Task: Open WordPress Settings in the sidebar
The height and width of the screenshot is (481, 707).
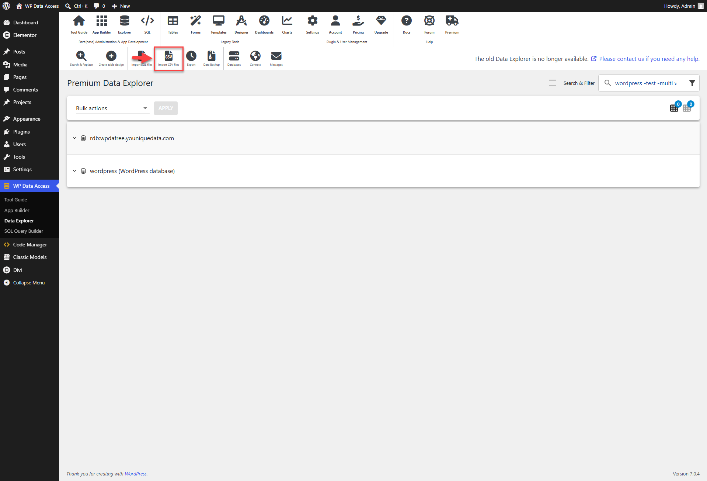Action: point(29,169)
